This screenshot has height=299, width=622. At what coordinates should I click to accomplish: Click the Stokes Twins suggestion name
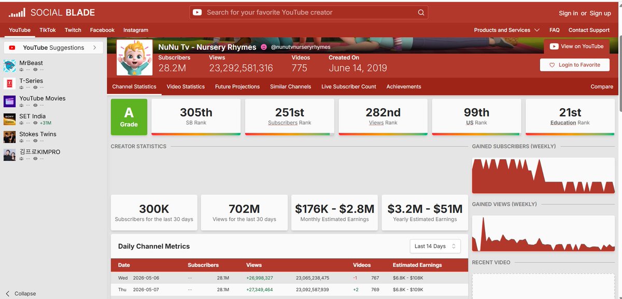pyautogui.click(x=38, y=134)
